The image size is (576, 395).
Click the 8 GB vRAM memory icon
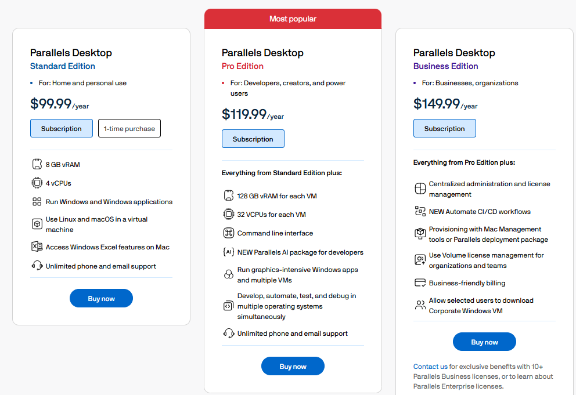[x=37, y=164]
